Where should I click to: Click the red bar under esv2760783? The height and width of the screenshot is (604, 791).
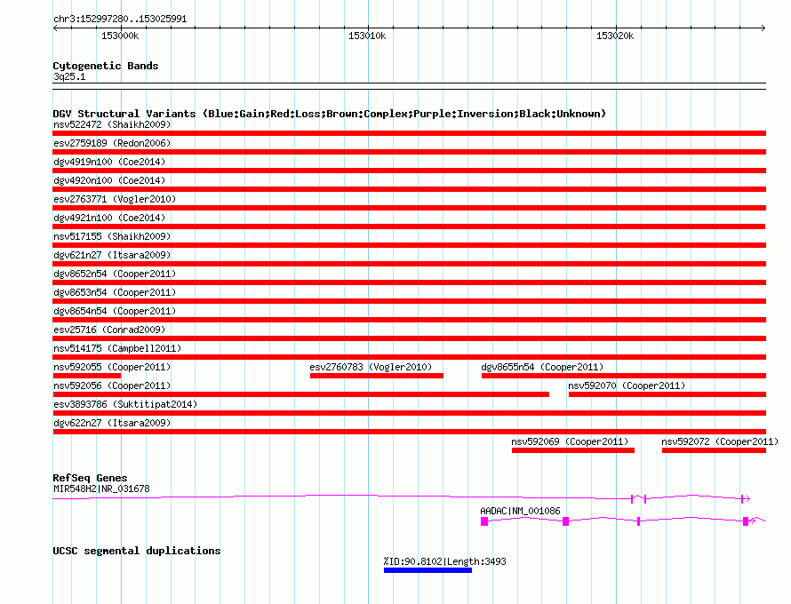click(377, 376)
